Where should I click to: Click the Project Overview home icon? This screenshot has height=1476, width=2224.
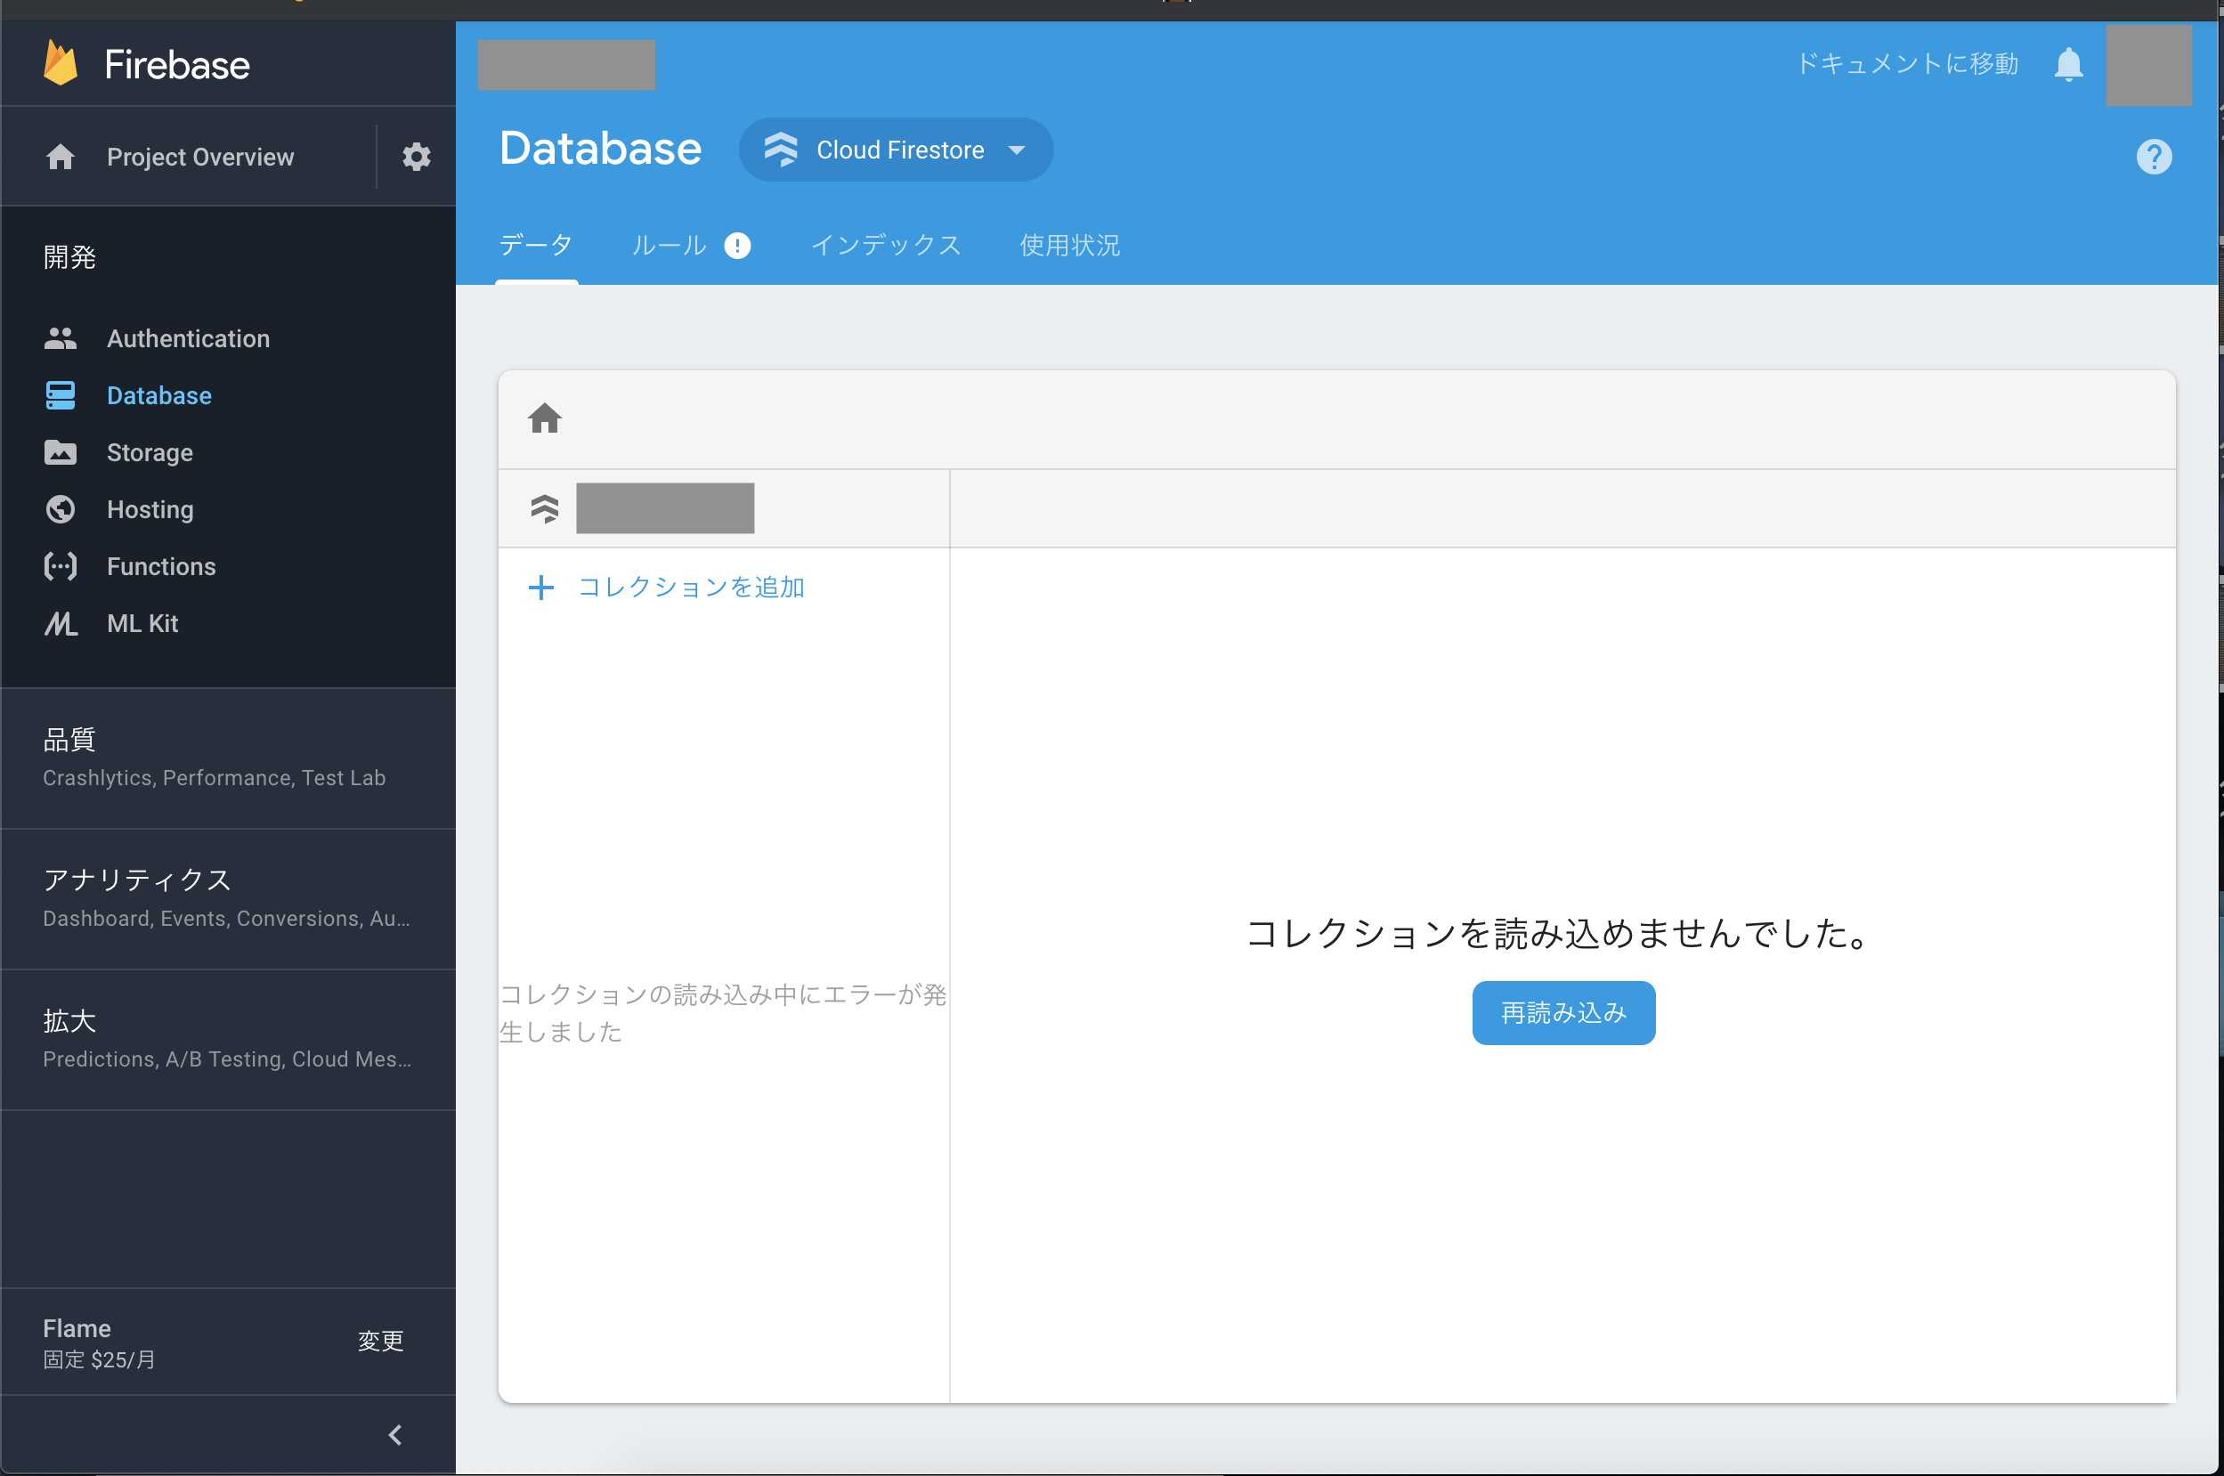point(61,157)
